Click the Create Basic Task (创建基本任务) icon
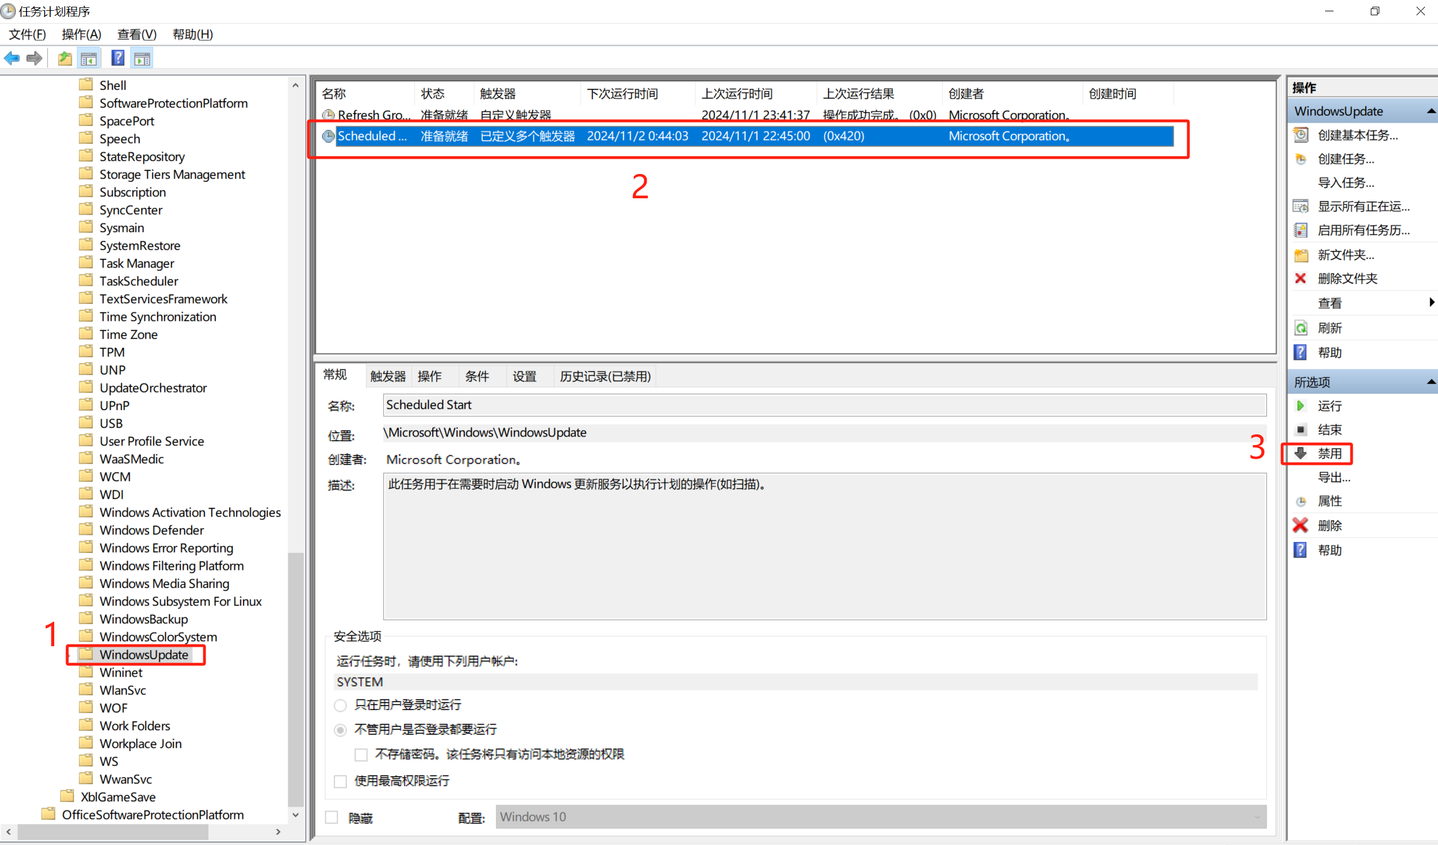 [x=1301, y=135]
